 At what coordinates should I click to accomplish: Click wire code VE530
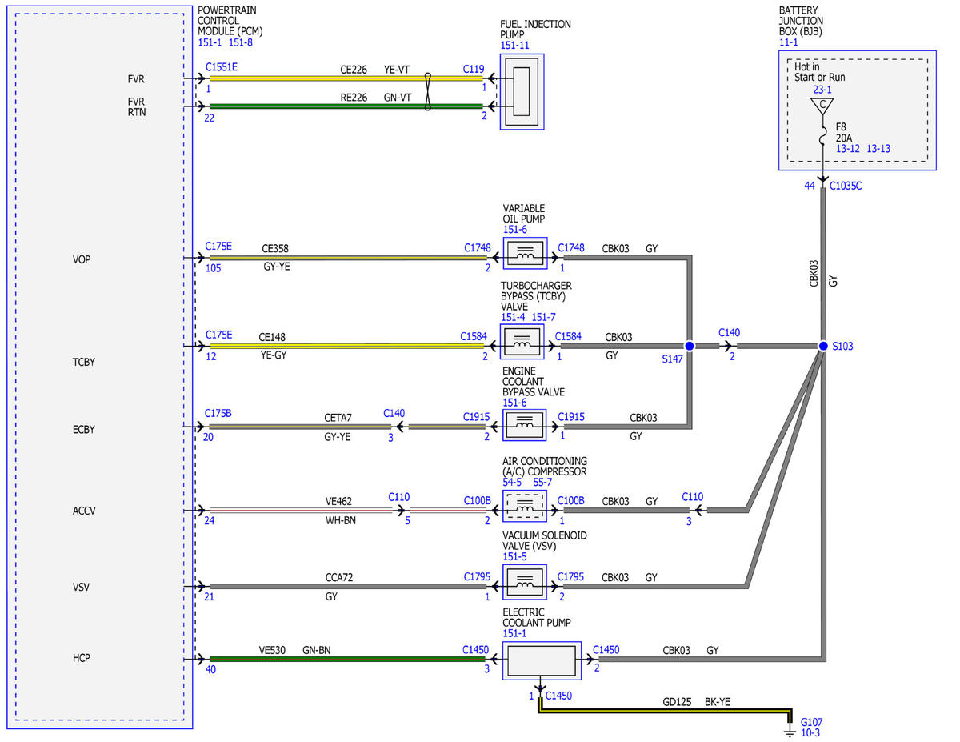coord(272,651)
